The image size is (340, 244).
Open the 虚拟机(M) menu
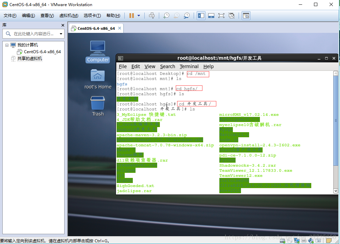point(69,16)
